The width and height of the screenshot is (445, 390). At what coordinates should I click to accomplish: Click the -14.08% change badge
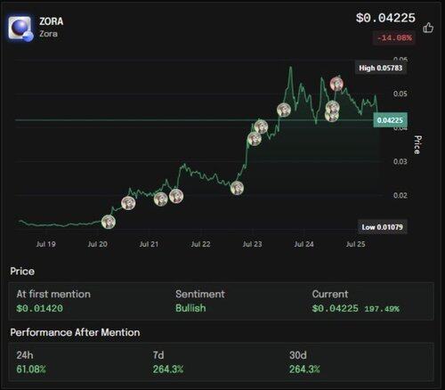[x=394, y=37]
